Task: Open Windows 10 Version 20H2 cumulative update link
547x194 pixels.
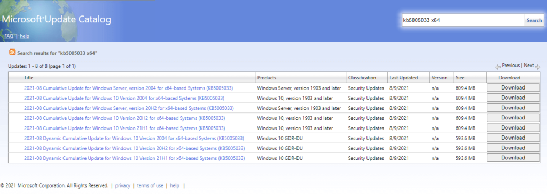Action: 124,118
